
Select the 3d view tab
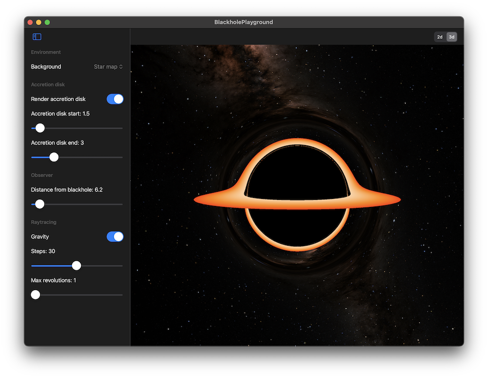[x=452, y=37]
